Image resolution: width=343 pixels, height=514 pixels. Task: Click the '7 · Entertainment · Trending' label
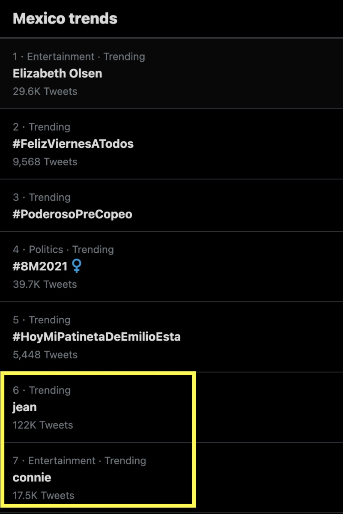click(80, 460)
